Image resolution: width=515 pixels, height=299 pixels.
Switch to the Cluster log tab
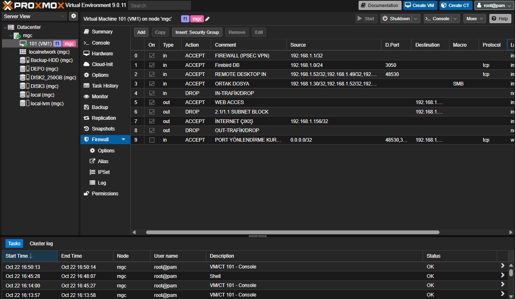click(x=41, y=244)
